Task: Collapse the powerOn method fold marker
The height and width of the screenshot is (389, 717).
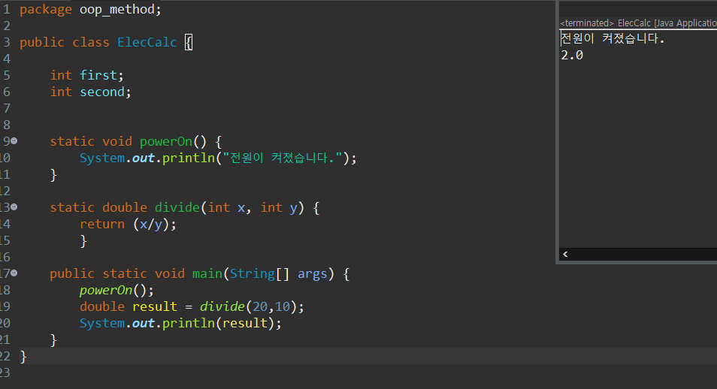Action: pos(14,141)
